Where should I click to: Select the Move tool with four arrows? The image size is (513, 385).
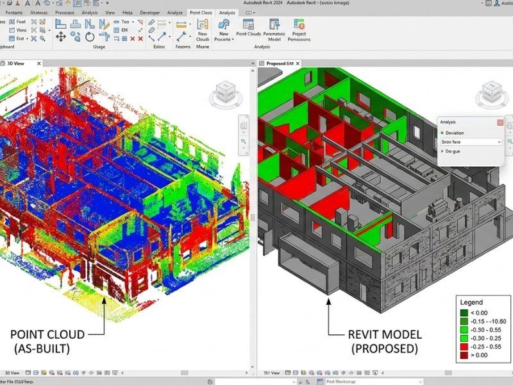pos(60,37)
